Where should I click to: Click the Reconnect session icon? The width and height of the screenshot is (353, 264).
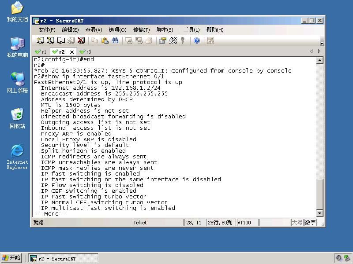coord(71,40)
